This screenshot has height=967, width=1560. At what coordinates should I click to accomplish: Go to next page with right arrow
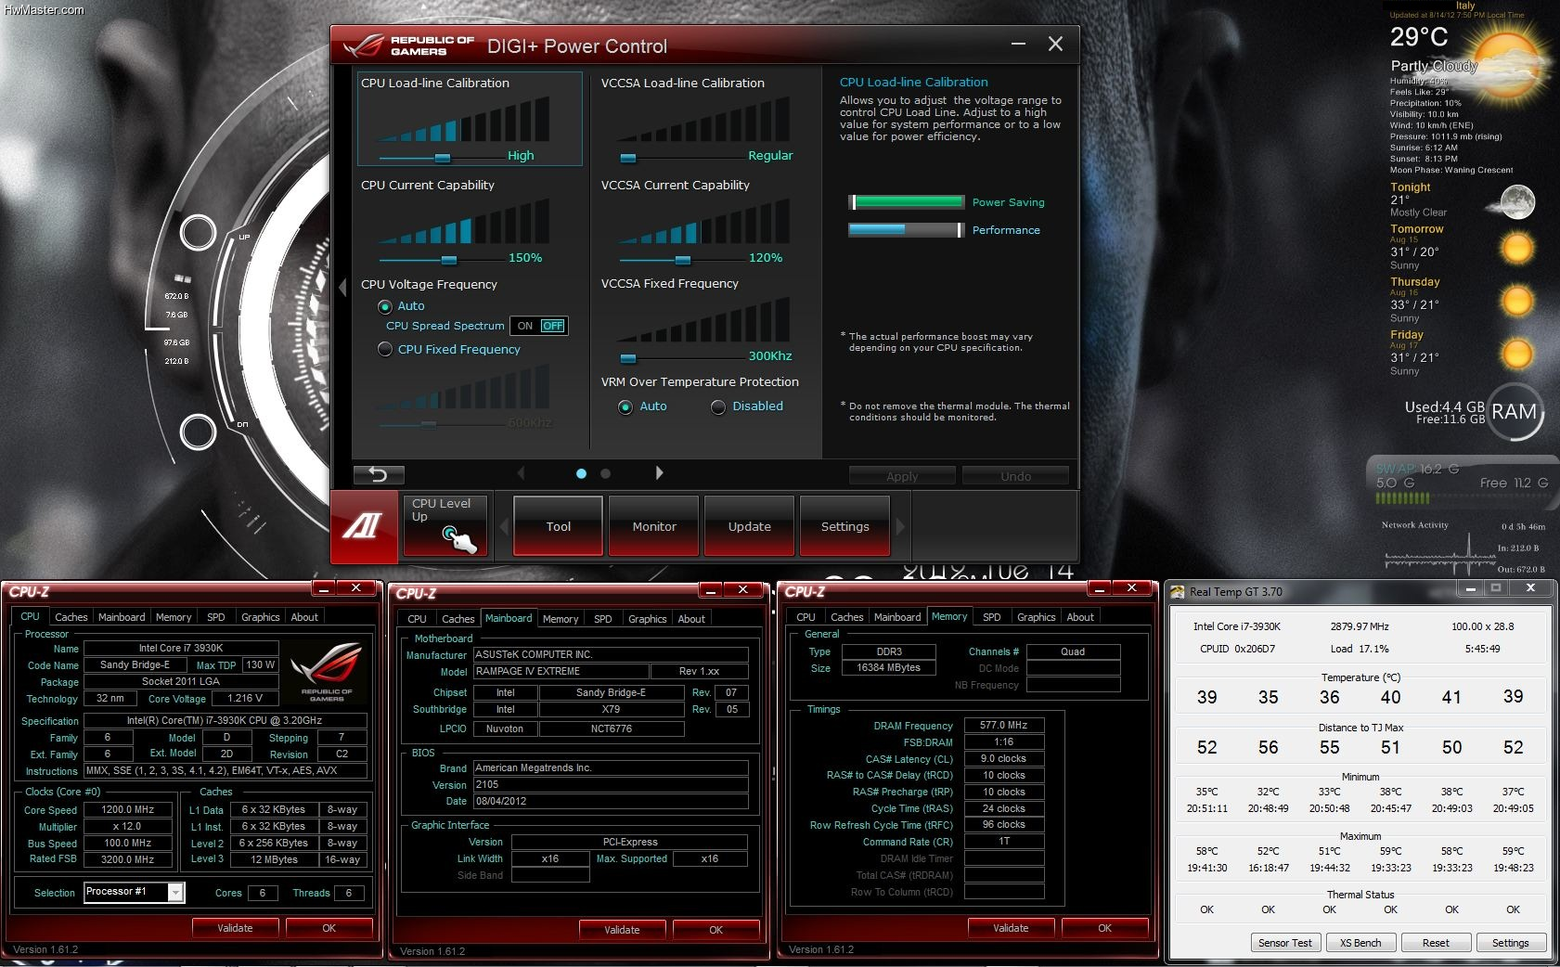point(659,473)
